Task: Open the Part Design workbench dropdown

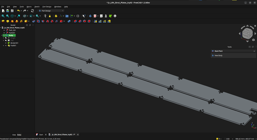Action: [x=51, y=11]
